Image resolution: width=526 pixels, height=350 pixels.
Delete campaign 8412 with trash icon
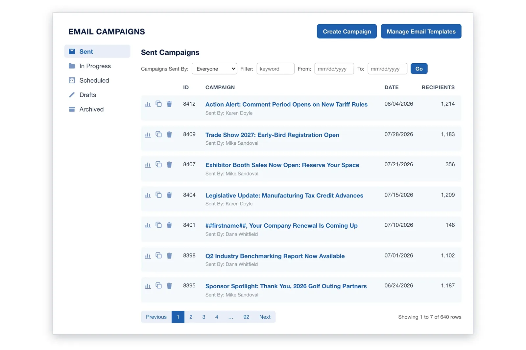[x=169, y=104]
